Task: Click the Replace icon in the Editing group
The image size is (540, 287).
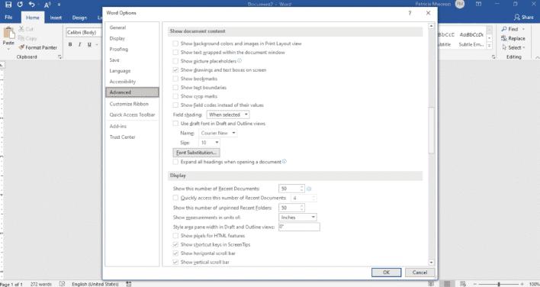Action: [504, 38]
